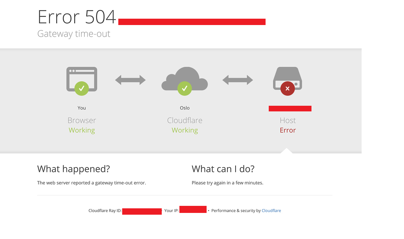404x239 pixels.
Task: Open the Cloudflare link in the footer
Action: tap(271, 210)
